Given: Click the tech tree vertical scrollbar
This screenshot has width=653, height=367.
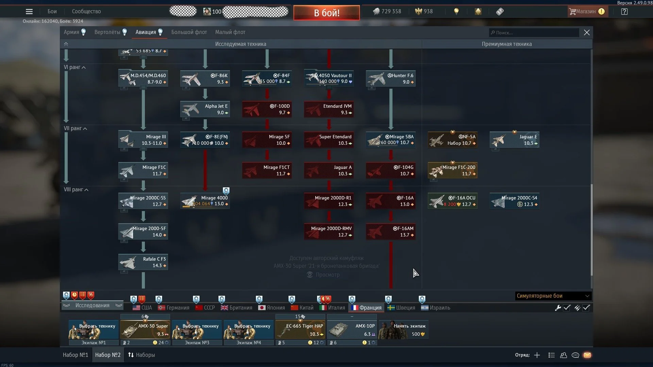Looking at the screenshot, I should click(x=591, y=229).
